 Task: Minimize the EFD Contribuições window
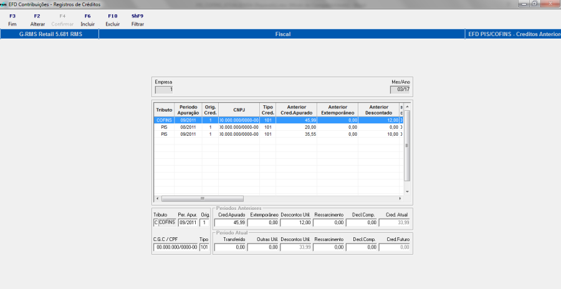(x=524, y=4)
